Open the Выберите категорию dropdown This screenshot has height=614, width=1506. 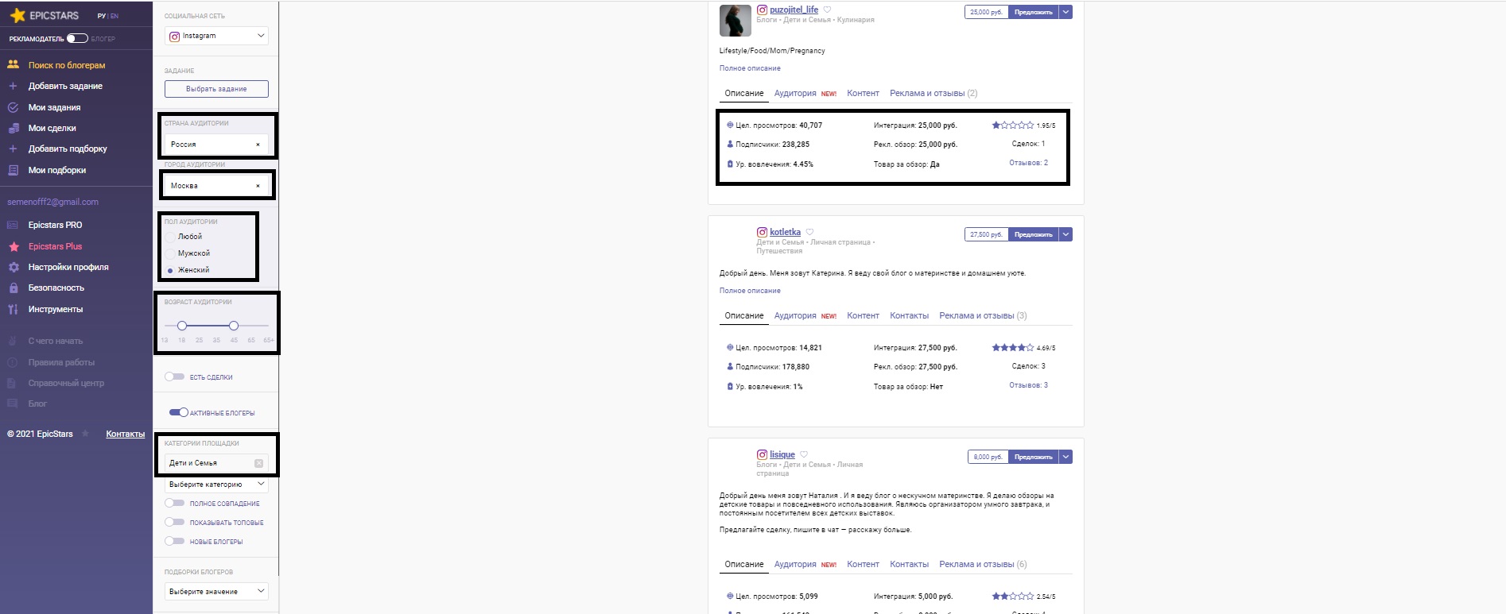pos(216,485)
